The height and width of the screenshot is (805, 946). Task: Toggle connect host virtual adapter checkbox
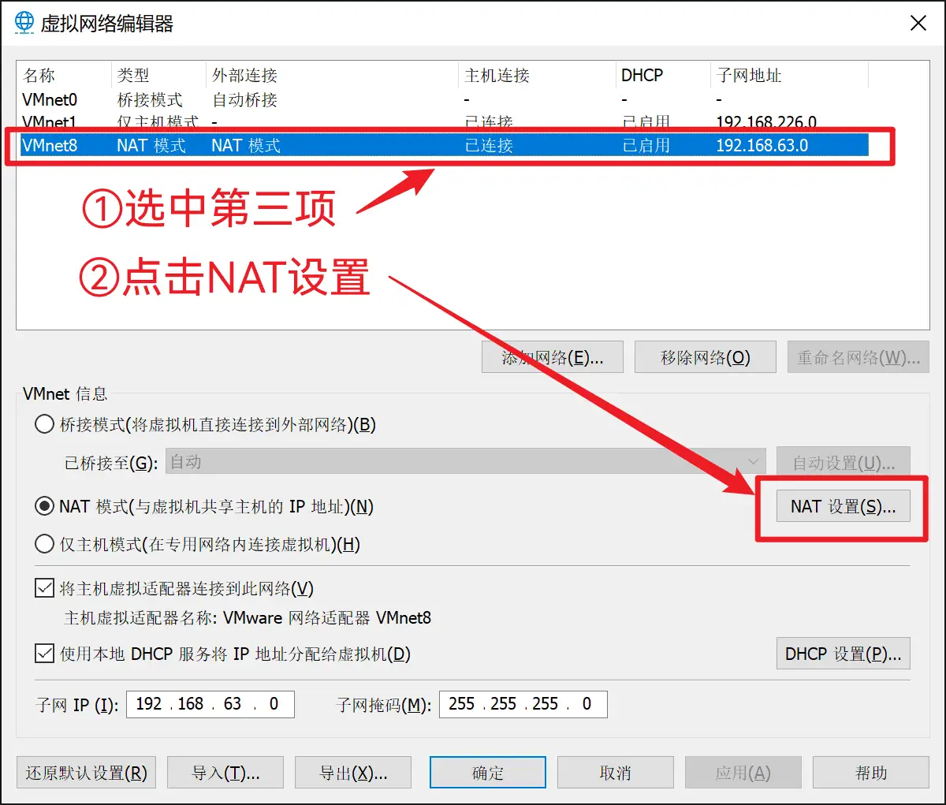pos(45,589)
